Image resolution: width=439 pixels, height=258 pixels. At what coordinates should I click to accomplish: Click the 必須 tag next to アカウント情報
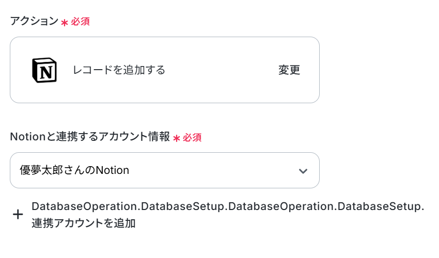click(x=192, y=137)
